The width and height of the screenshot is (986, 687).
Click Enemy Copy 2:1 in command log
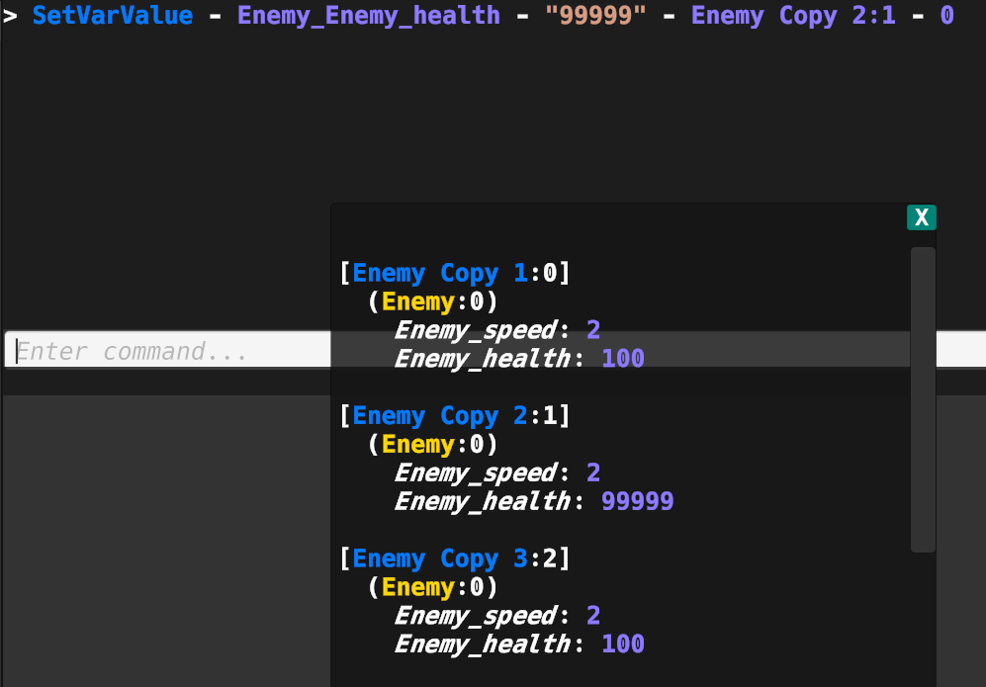tap(793, 16)
